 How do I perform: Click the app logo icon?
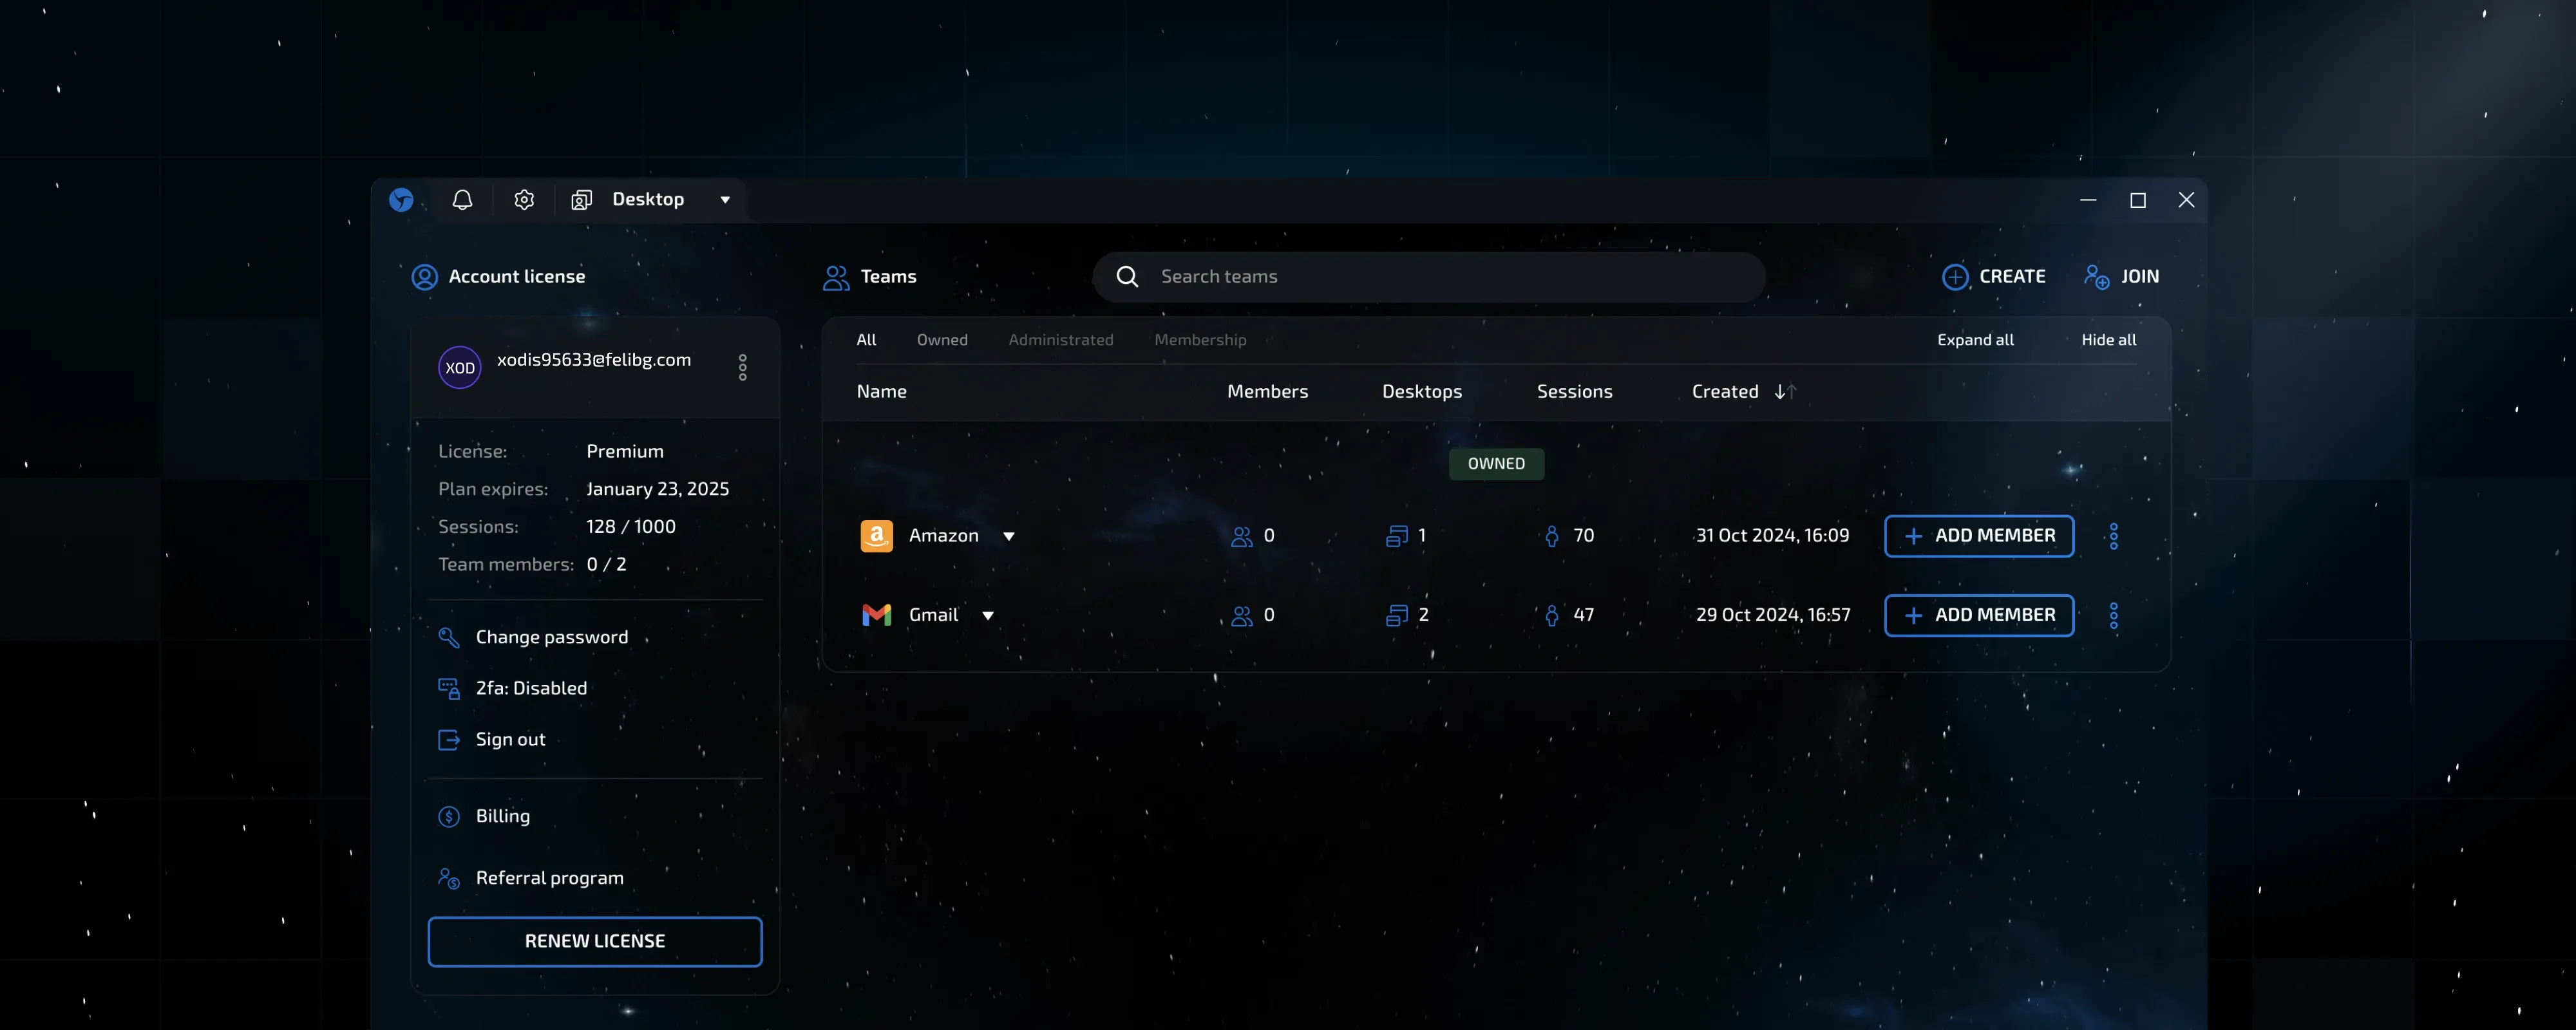coord(401,200)
